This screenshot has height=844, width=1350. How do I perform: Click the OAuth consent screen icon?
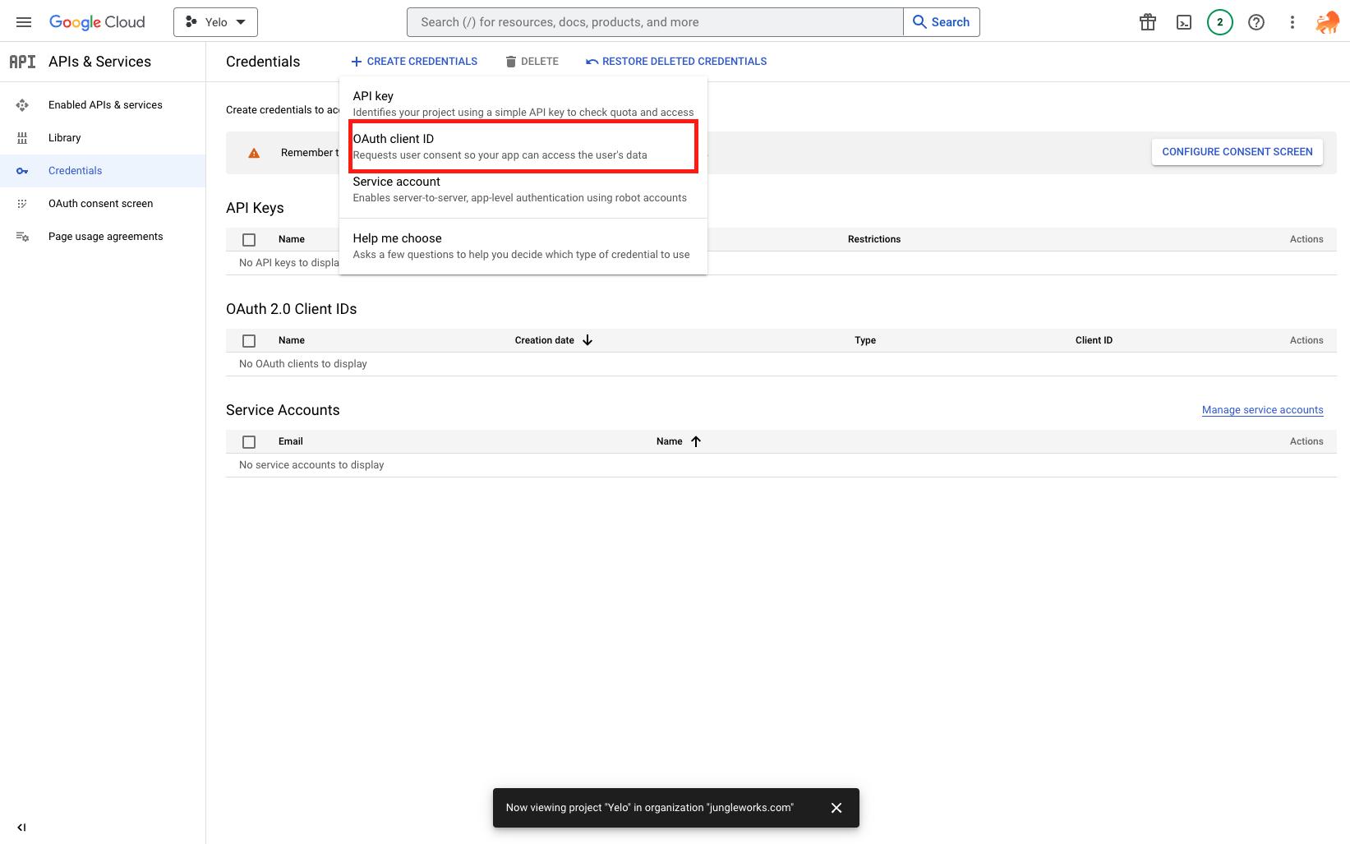point(22,204)
